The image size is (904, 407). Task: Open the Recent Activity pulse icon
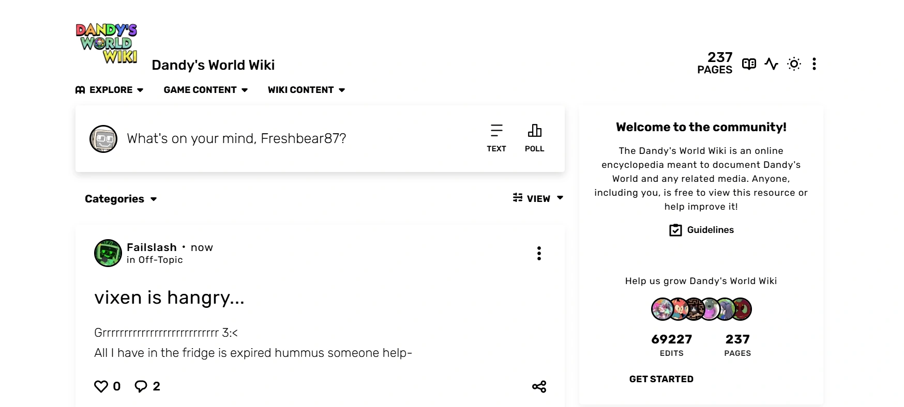(x=771, y=64)
